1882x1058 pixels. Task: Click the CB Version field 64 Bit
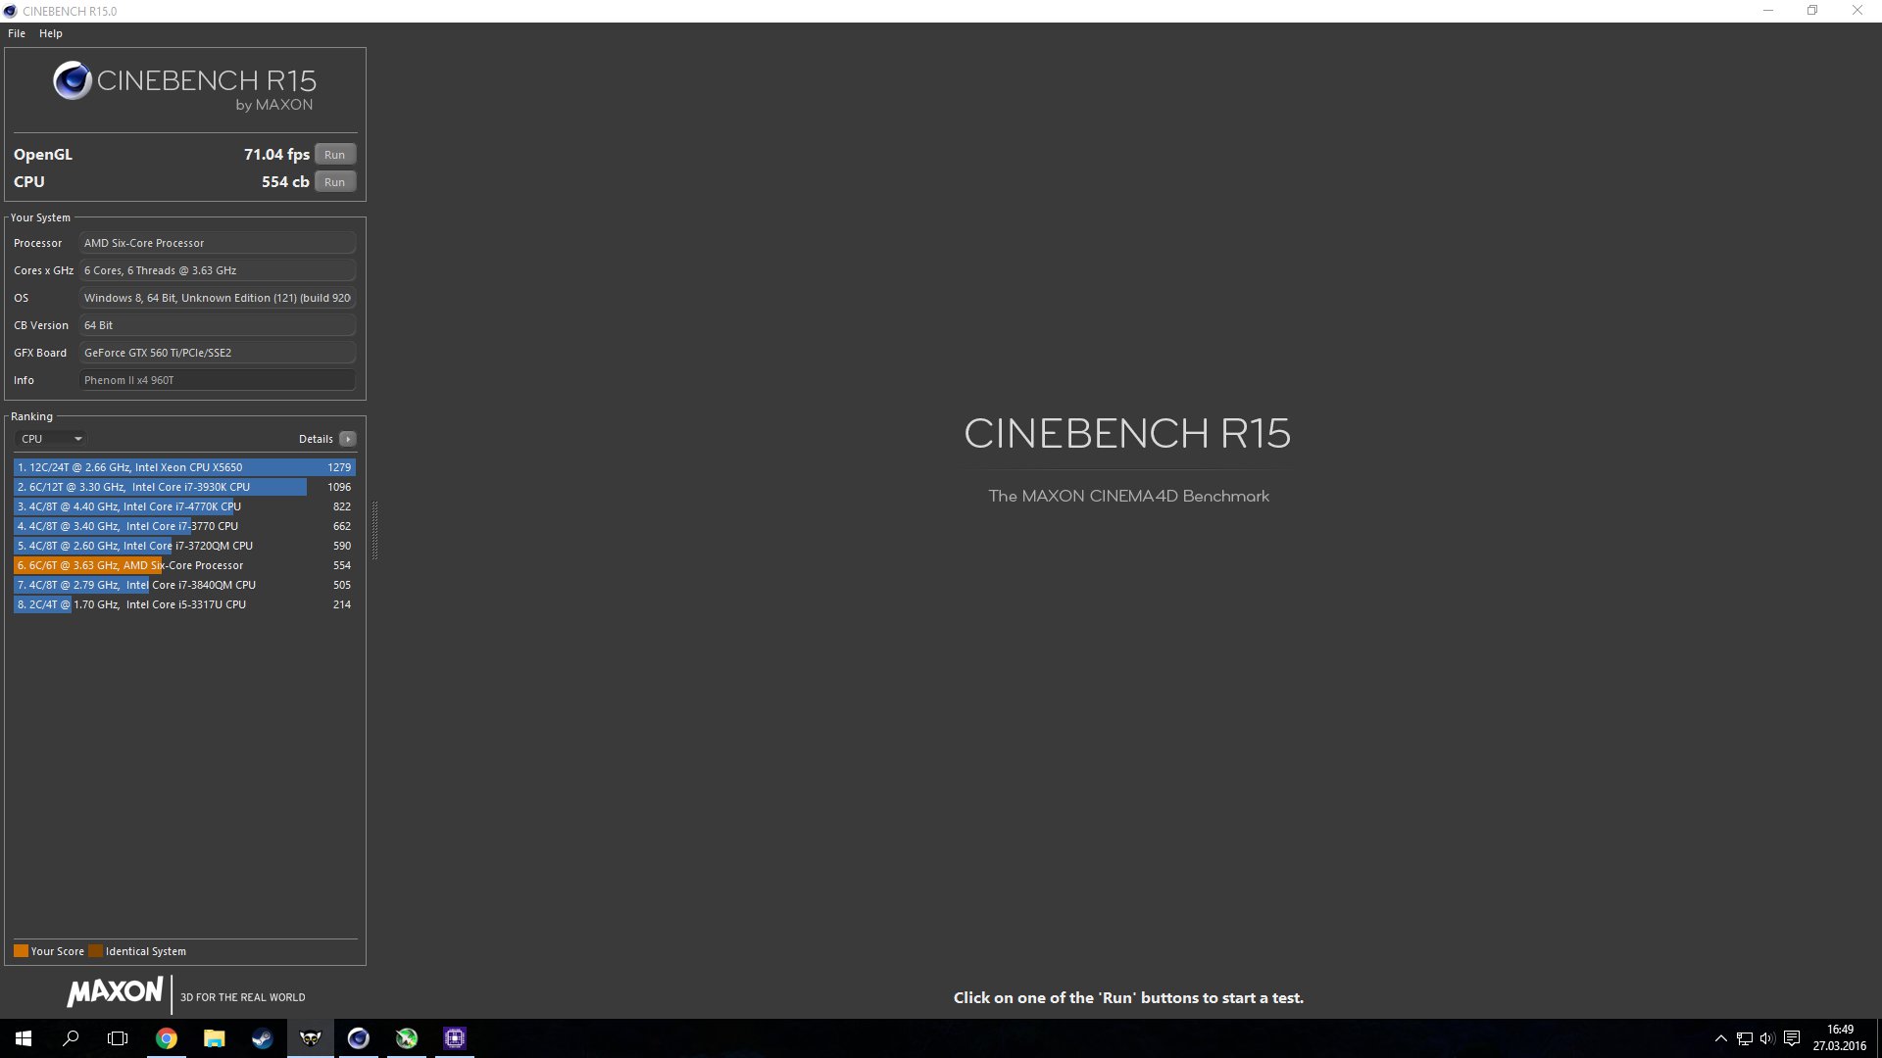[x=218, y=325]
